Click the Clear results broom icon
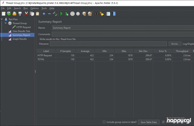 [x=84, y=14]
